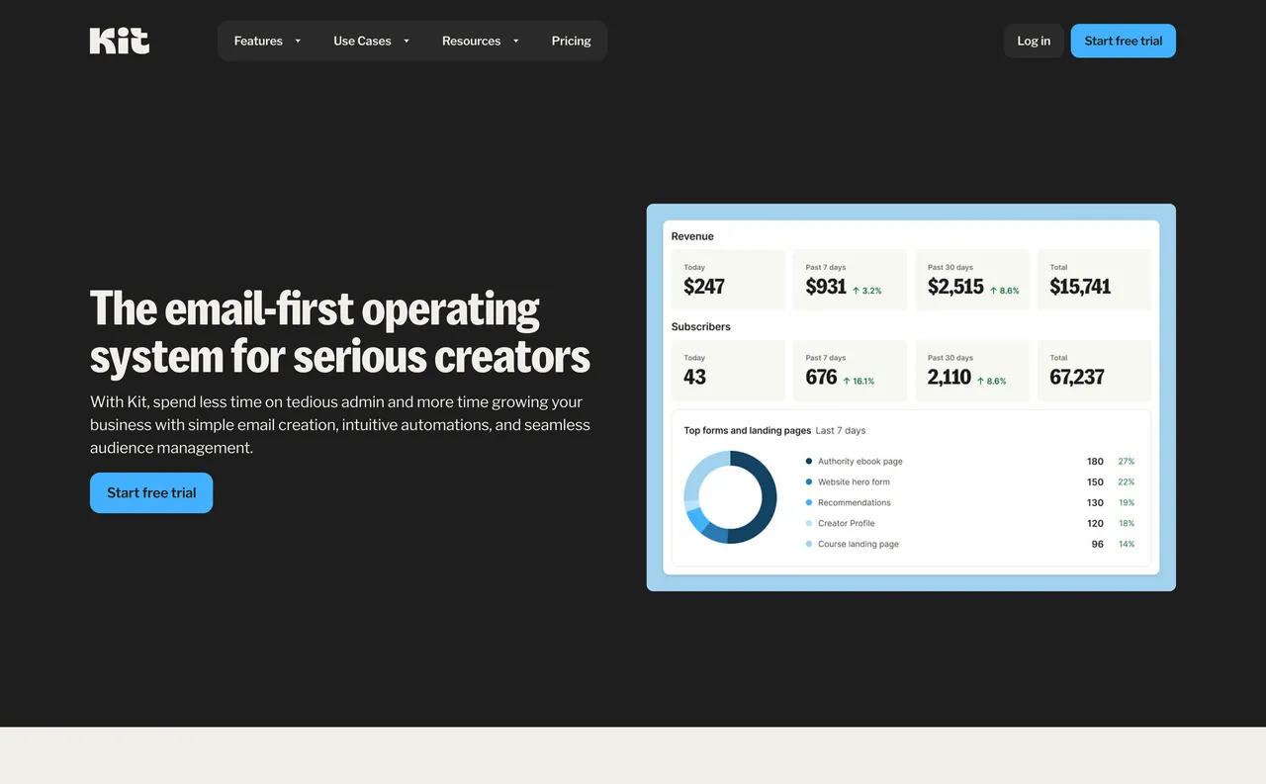The height and width of the screenshot is (784, 1266).
Task: Click the green arrow beside 16.1%
Action: coord(849,379)
